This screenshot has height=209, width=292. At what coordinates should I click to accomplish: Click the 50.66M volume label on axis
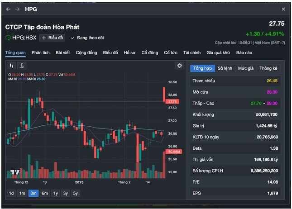(x=174, y=152)
